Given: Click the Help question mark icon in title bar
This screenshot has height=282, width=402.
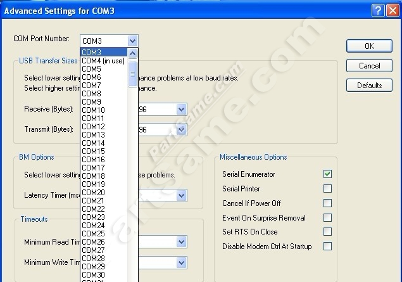Looking at the screenshot, I should (378, 11).
